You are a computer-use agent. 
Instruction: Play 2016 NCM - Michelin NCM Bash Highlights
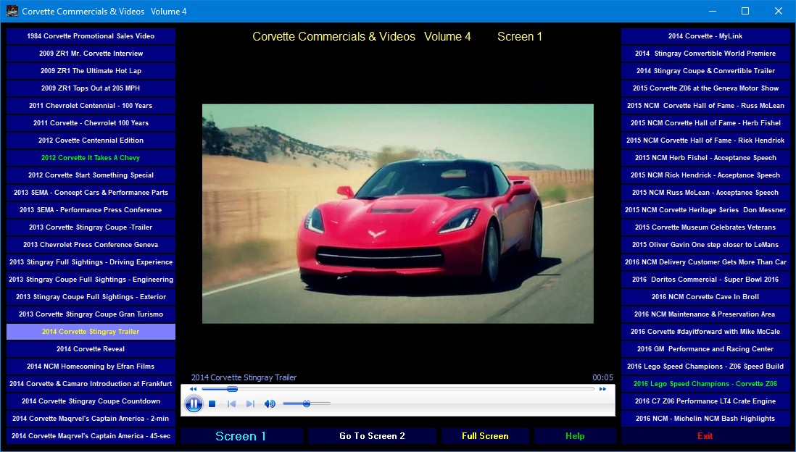pyautogui.click(x=705, y=419)
